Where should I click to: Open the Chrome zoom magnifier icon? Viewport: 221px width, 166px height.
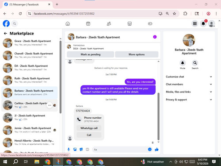pos(168,14)
